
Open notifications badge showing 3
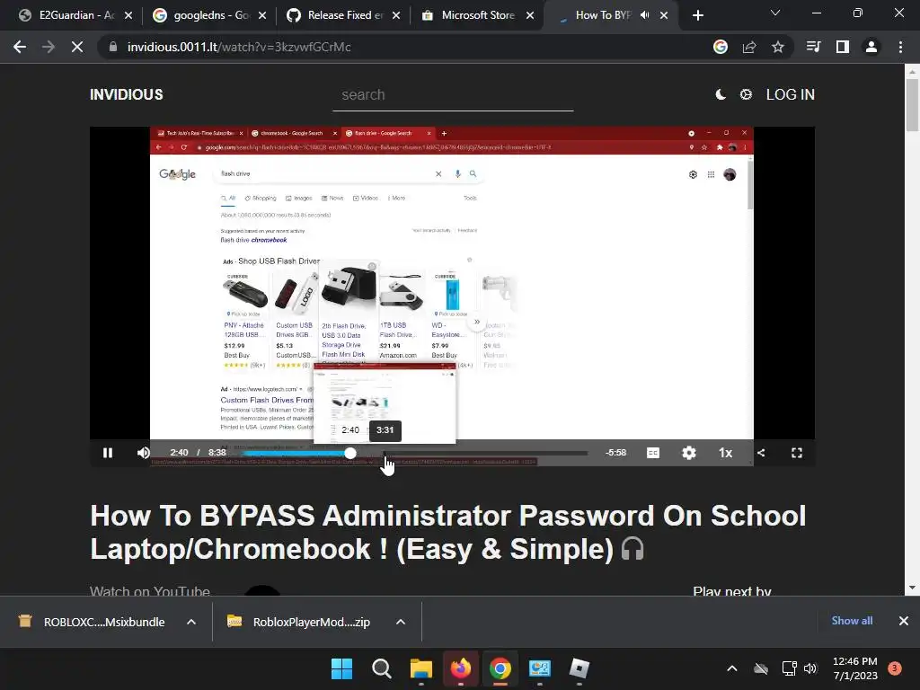894,668
